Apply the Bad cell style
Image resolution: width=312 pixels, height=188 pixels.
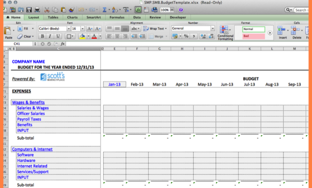(x=254, y=36)
